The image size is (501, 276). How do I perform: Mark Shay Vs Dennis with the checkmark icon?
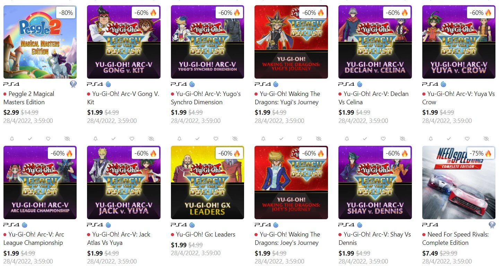(365, 139)
